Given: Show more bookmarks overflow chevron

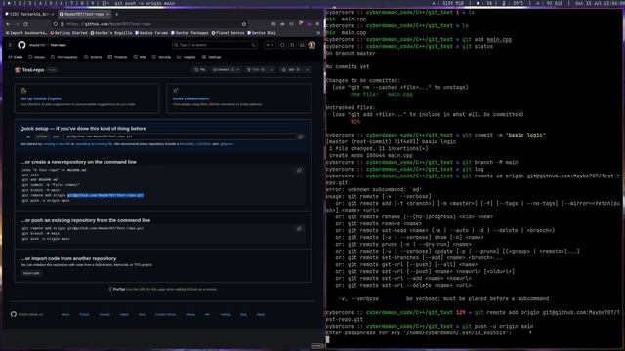Looking at the screenshot, I should click(317, 33).
